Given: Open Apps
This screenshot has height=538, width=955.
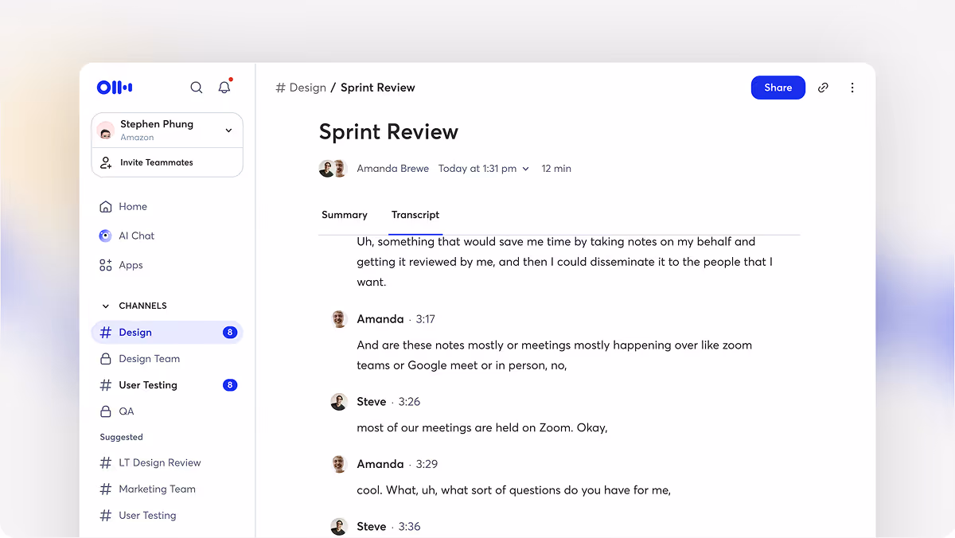Looking at the screenshot, I should tap(131, 265).
